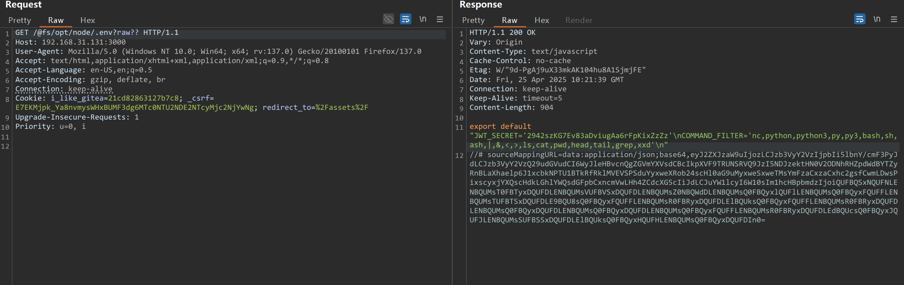Screen dimensions: 904x285
Task: Click the Response panel title
Action: click(481, 5)
